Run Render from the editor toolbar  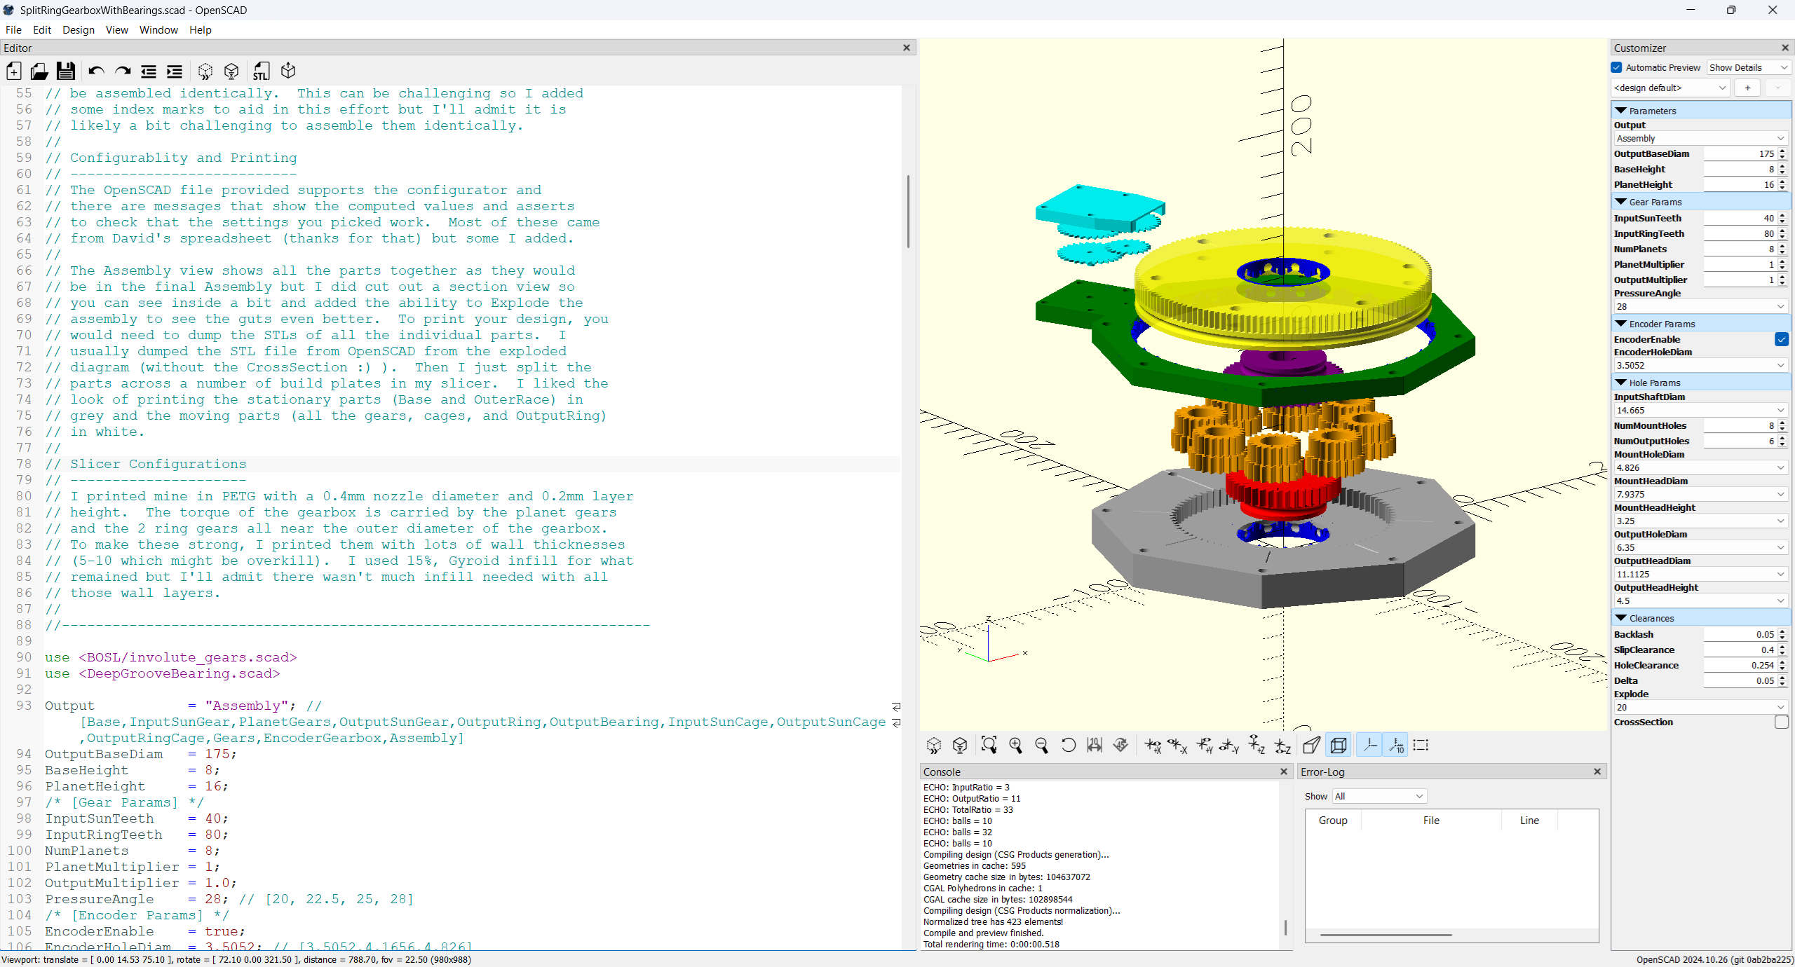231,71
